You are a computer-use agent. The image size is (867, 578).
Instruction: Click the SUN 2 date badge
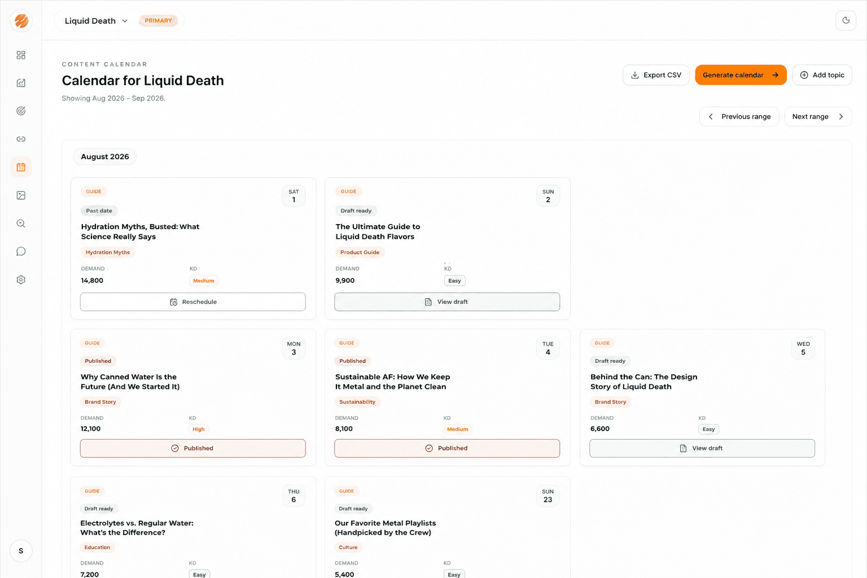tap(548, 196)
